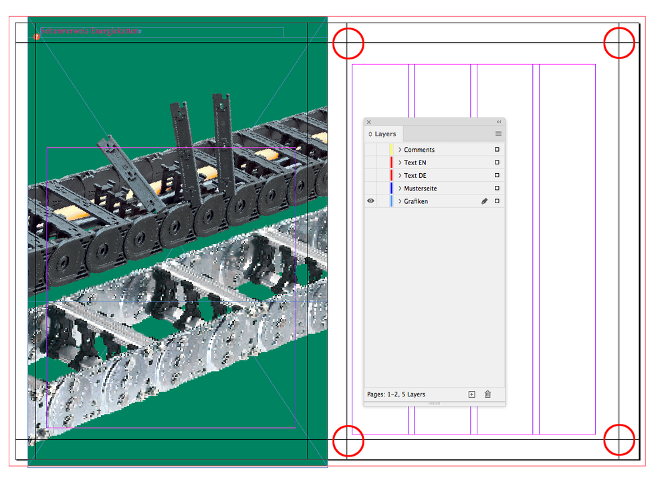
Task: Click the red color bar of Text DE layer
Action: pos(391,175)
